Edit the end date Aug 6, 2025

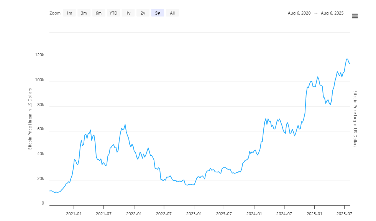coord(332,13)
